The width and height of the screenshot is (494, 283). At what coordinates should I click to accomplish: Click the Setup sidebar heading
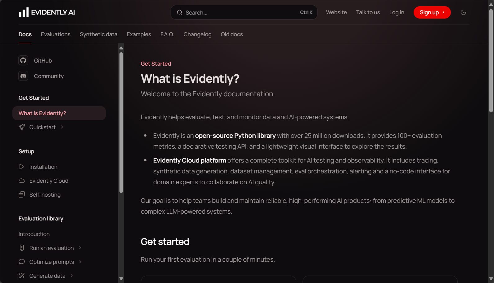coord(26,151)
